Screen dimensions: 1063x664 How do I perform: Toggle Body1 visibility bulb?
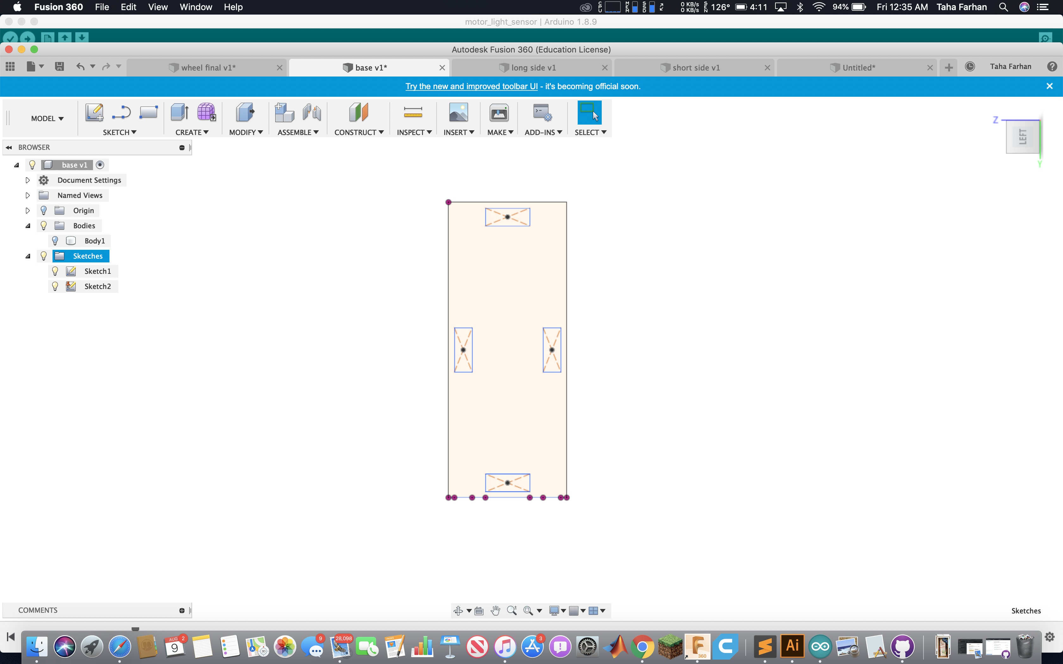pos(55,241)
